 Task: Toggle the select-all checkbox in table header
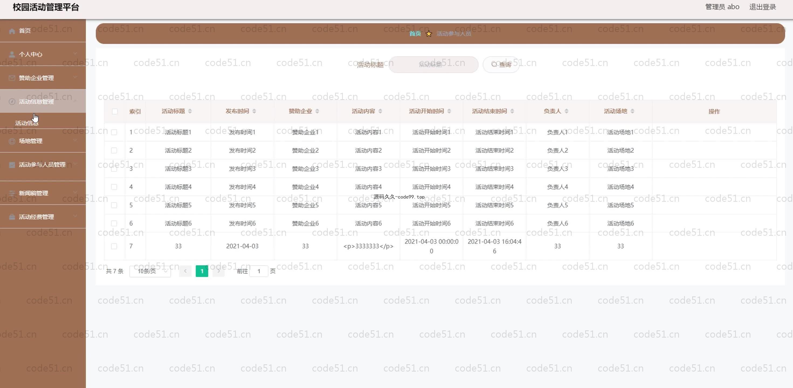pos(115,111)
